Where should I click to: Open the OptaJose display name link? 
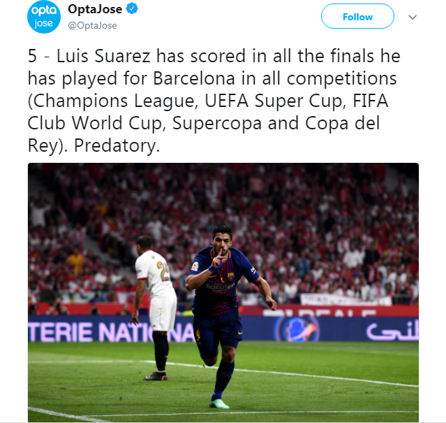94,10
